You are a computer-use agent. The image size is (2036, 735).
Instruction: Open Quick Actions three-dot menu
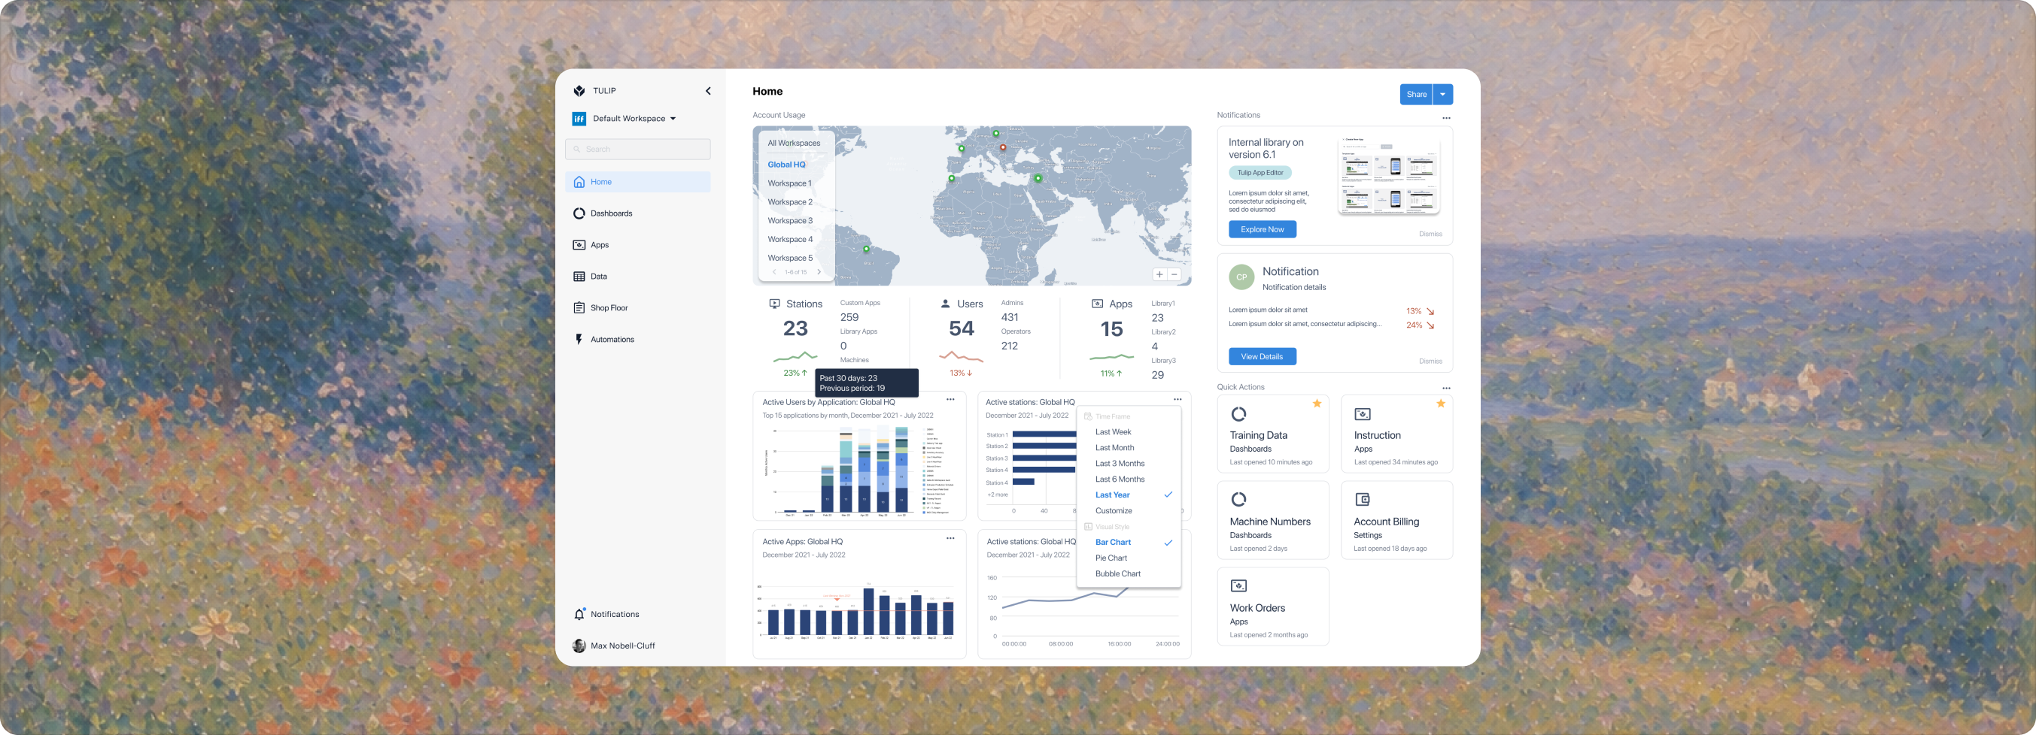1445,388
